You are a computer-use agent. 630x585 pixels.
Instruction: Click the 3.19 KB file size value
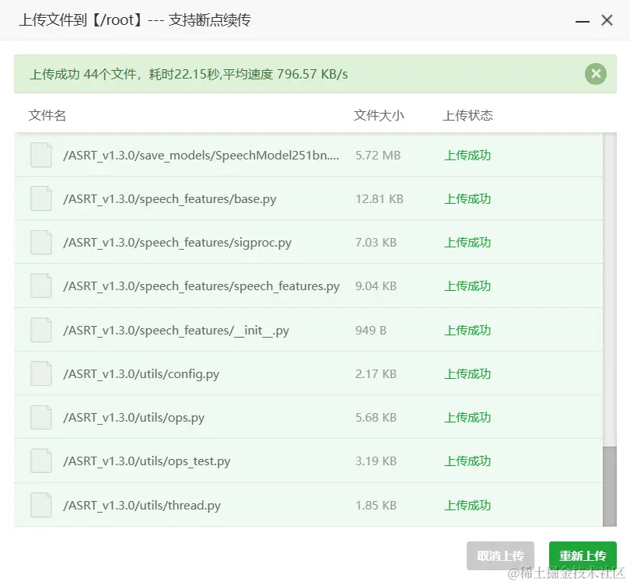tap(376, 461)
